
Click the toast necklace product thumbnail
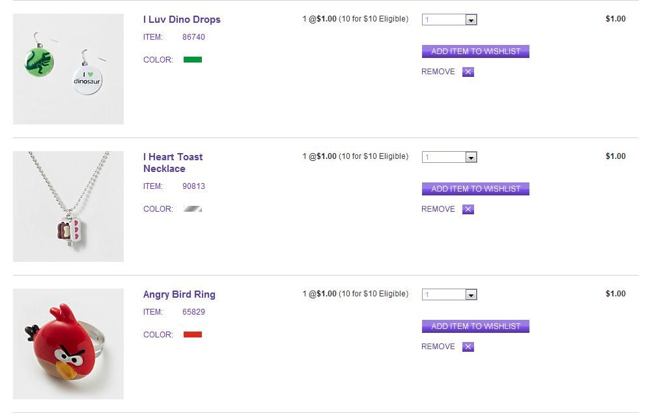[x=68, y=206]
